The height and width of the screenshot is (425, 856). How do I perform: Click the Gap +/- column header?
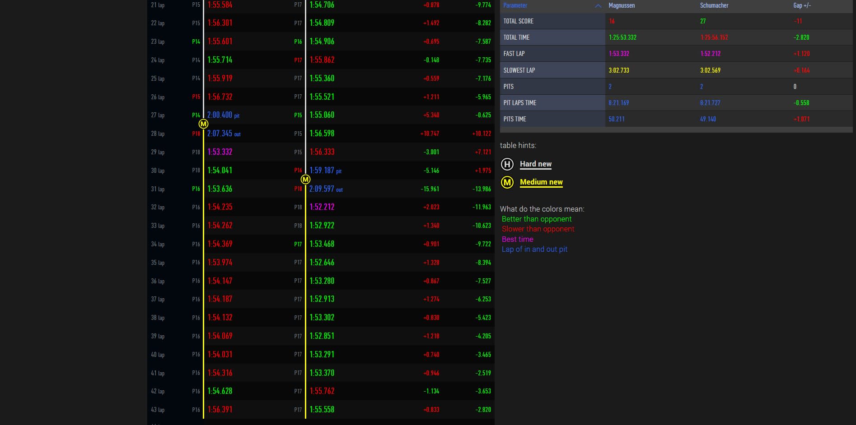[802, 5]
